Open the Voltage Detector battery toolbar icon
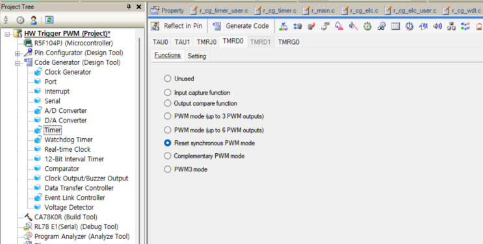This screenshot has height=244, width=483. pos(479,27)
